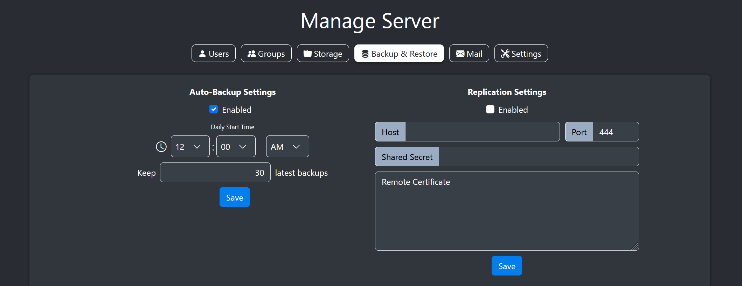Open the hour dropdown showing 12
742x286 pixels.
point(190,146)
